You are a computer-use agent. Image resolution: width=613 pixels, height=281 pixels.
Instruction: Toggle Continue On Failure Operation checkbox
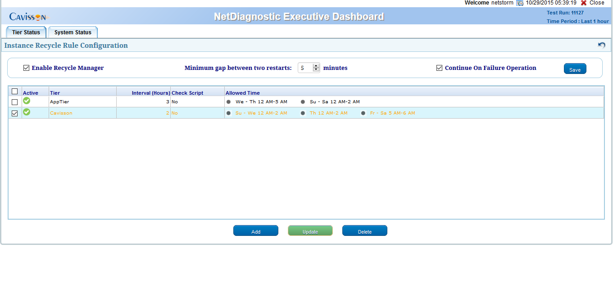(439, 68)
